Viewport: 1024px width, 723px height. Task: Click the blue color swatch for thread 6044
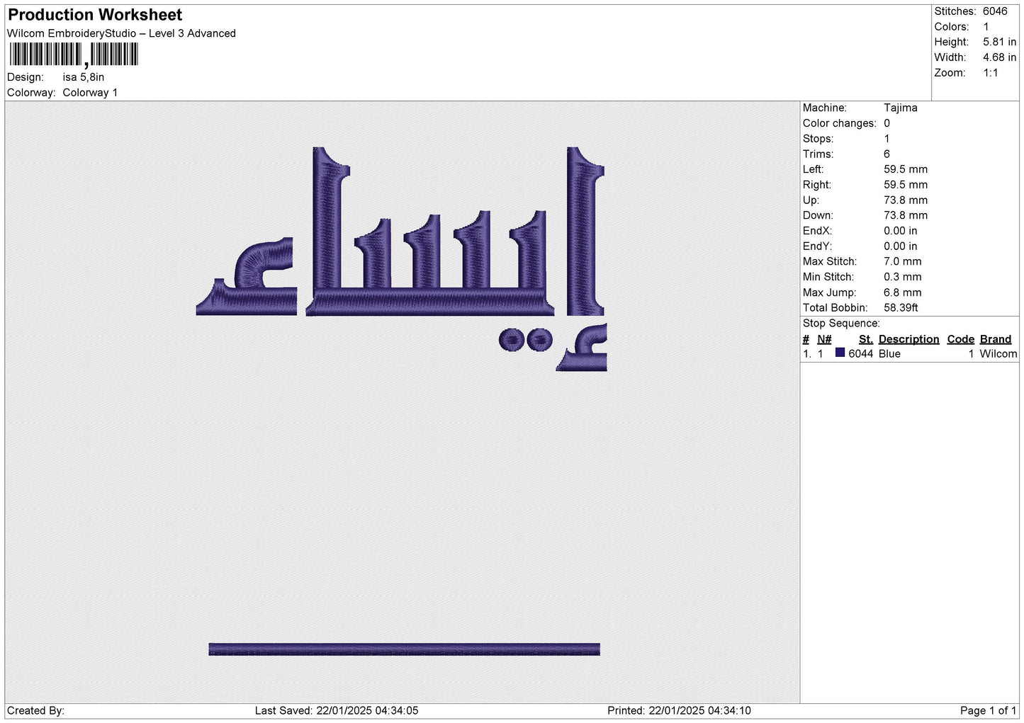click(x=840, y=353)
